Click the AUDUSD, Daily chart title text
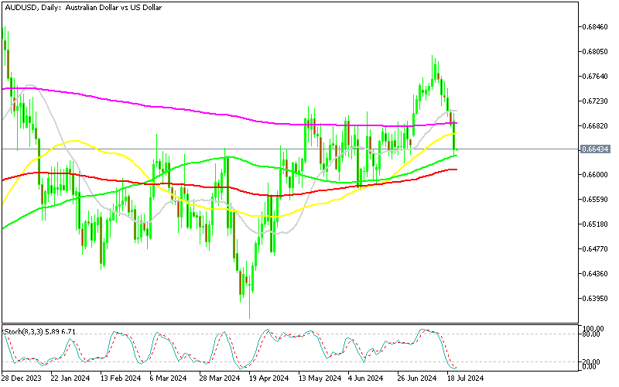Viewport: 619px width, 387px height. [x=84, y=8]
